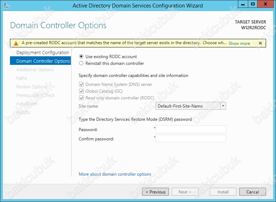Open More about domain controller options link

point(115,174)
